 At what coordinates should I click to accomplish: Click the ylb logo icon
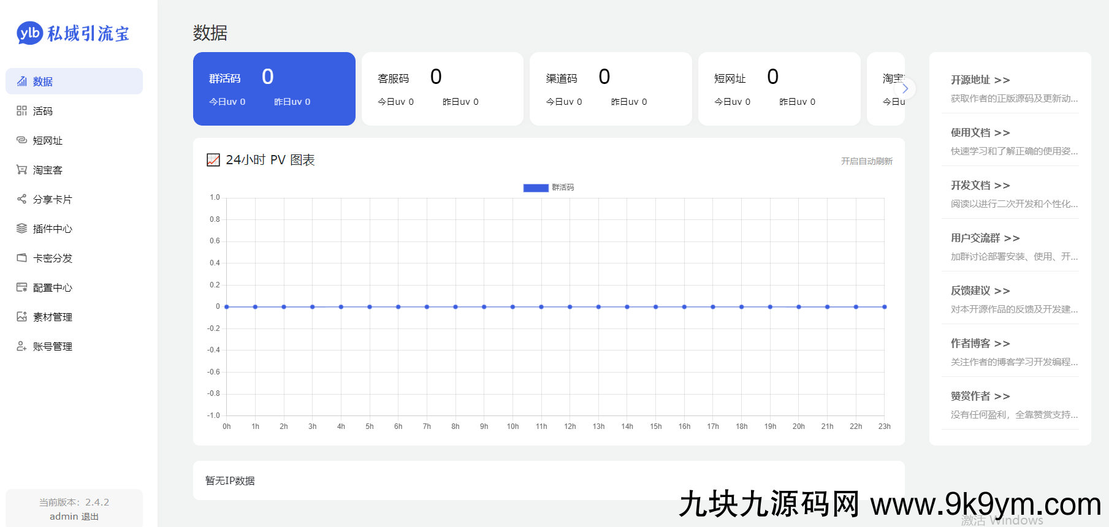coord(29,33)
